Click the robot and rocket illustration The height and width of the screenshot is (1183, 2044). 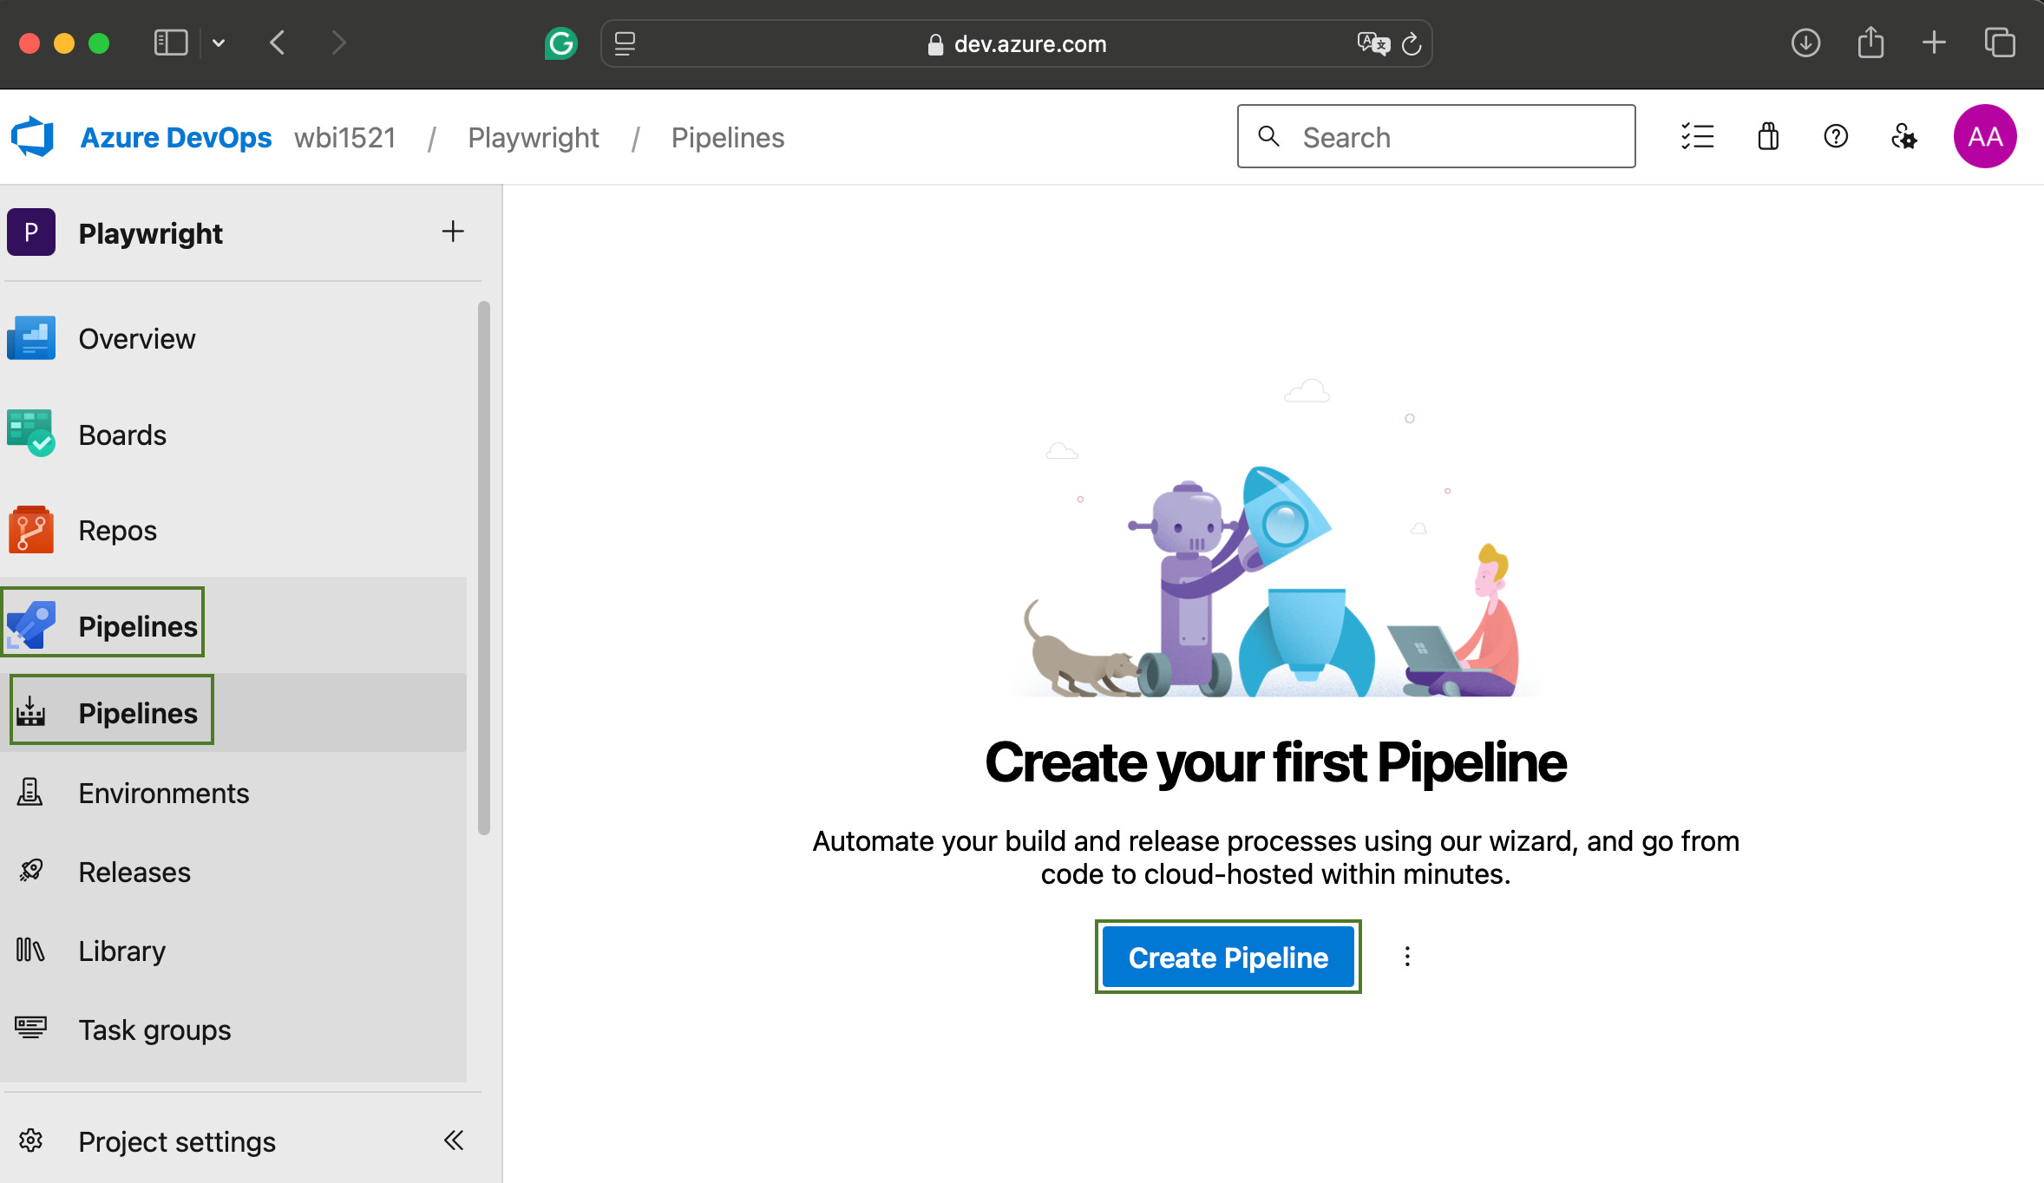coord(1275,538)
